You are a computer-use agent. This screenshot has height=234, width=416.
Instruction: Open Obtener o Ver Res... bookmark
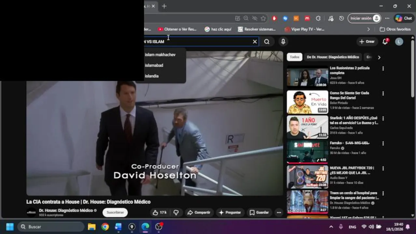click(177, 29)
